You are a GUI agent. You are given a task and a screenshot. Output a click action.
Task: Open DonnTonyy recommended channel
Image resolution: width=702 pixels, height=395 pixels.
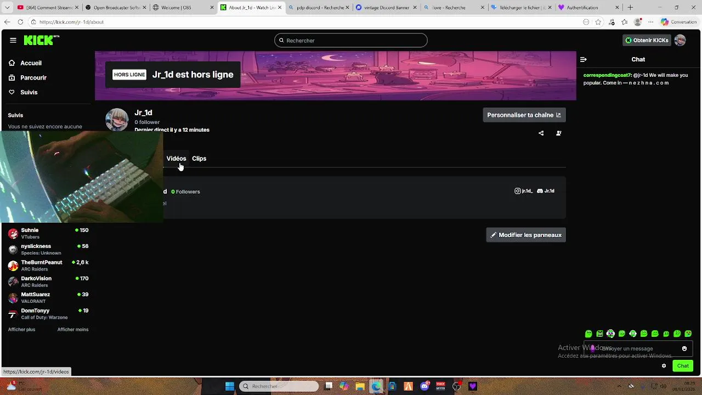click(x=48, y=314)
